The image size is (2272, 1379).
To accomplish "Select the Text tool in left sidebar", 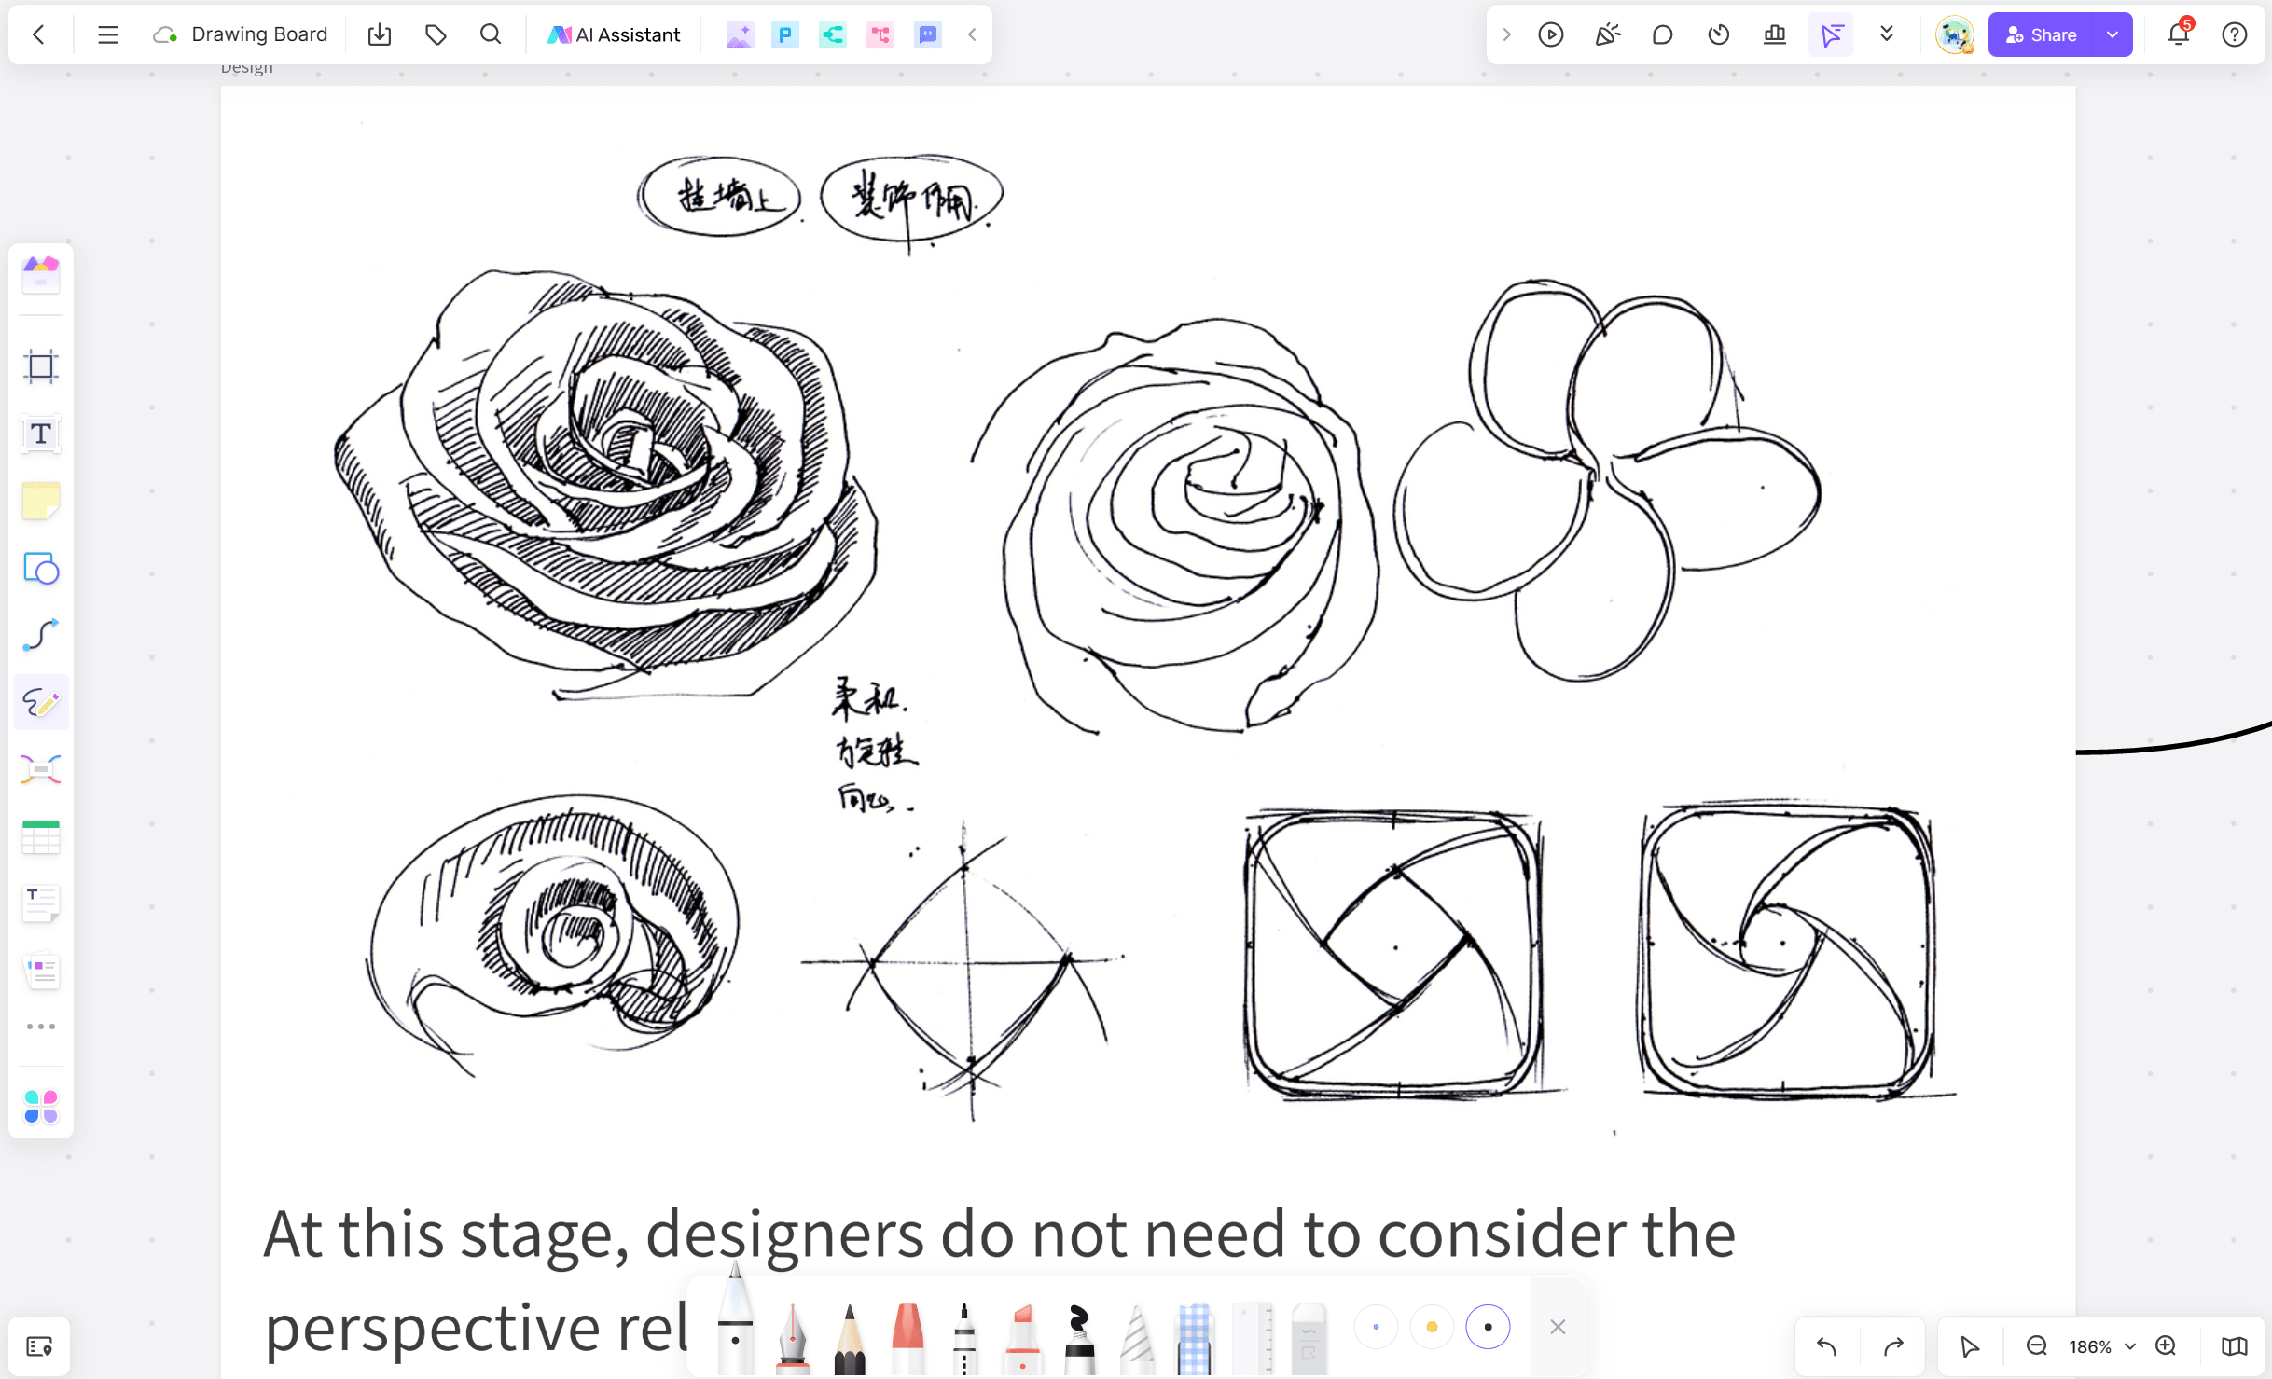I will coord(40,434).
